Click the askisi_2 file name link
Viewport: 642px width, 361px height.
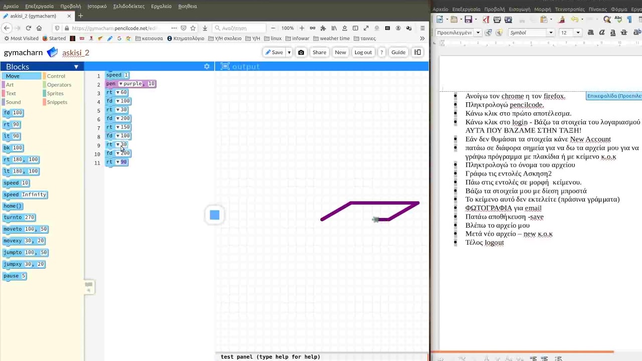[x=76, y=53]
